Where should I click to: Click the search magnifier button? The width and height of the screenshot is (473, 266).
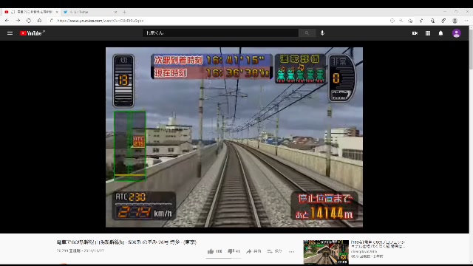pos(307,33)
